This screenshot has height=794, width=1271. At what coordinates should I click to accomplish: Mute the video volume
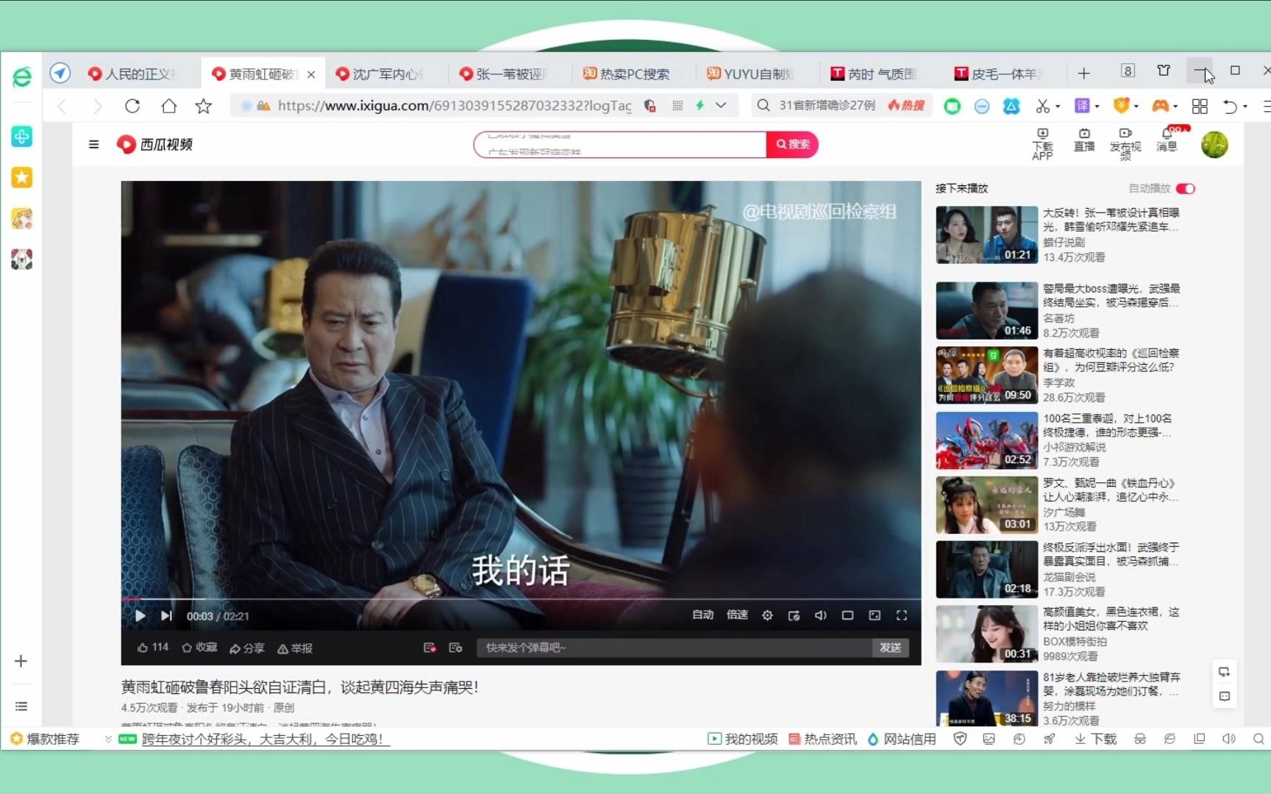coord(821,615)
